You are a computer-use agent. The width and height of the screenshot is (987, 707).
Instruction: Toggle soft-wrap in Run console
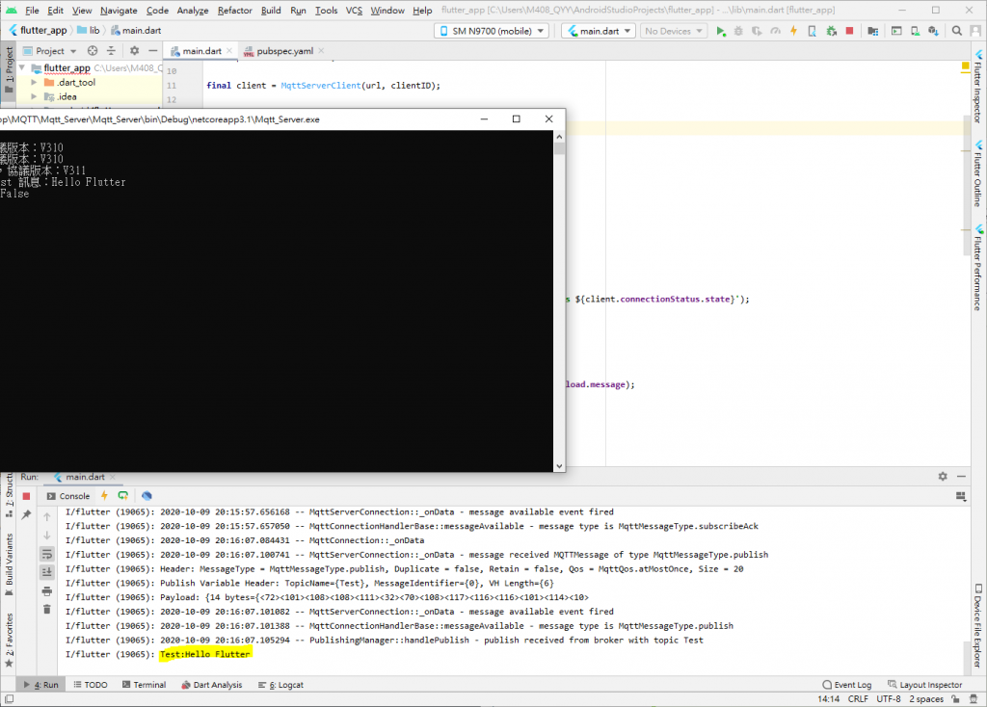pyautogui.click(x=46, y=554)
